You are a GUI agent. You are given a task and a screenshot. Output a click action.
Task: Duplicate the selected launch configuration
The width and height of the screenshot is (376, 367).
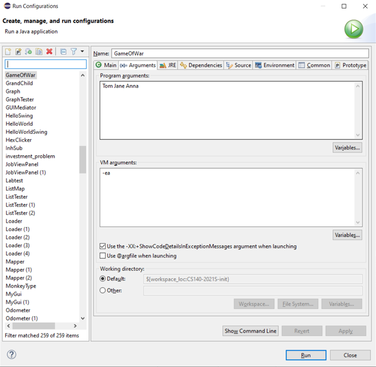pyautogui.click(x=39, y=52)
